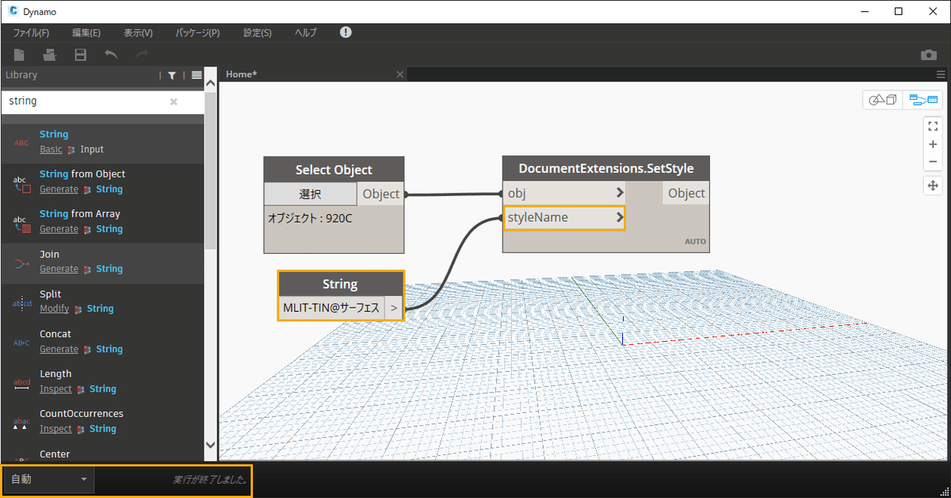951x498 pixels.
Task: Open the 自動 run mode dropdown
Action: point(48,480)
